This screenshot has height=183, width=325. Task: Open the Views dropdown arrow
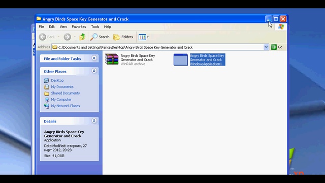(x=148, y=37)
